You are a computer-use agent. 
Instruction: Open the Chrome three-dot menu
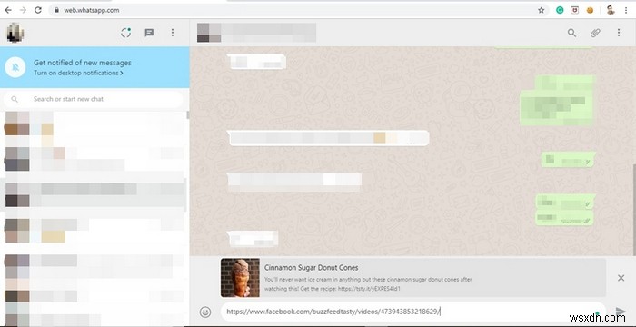coord(626,10)
